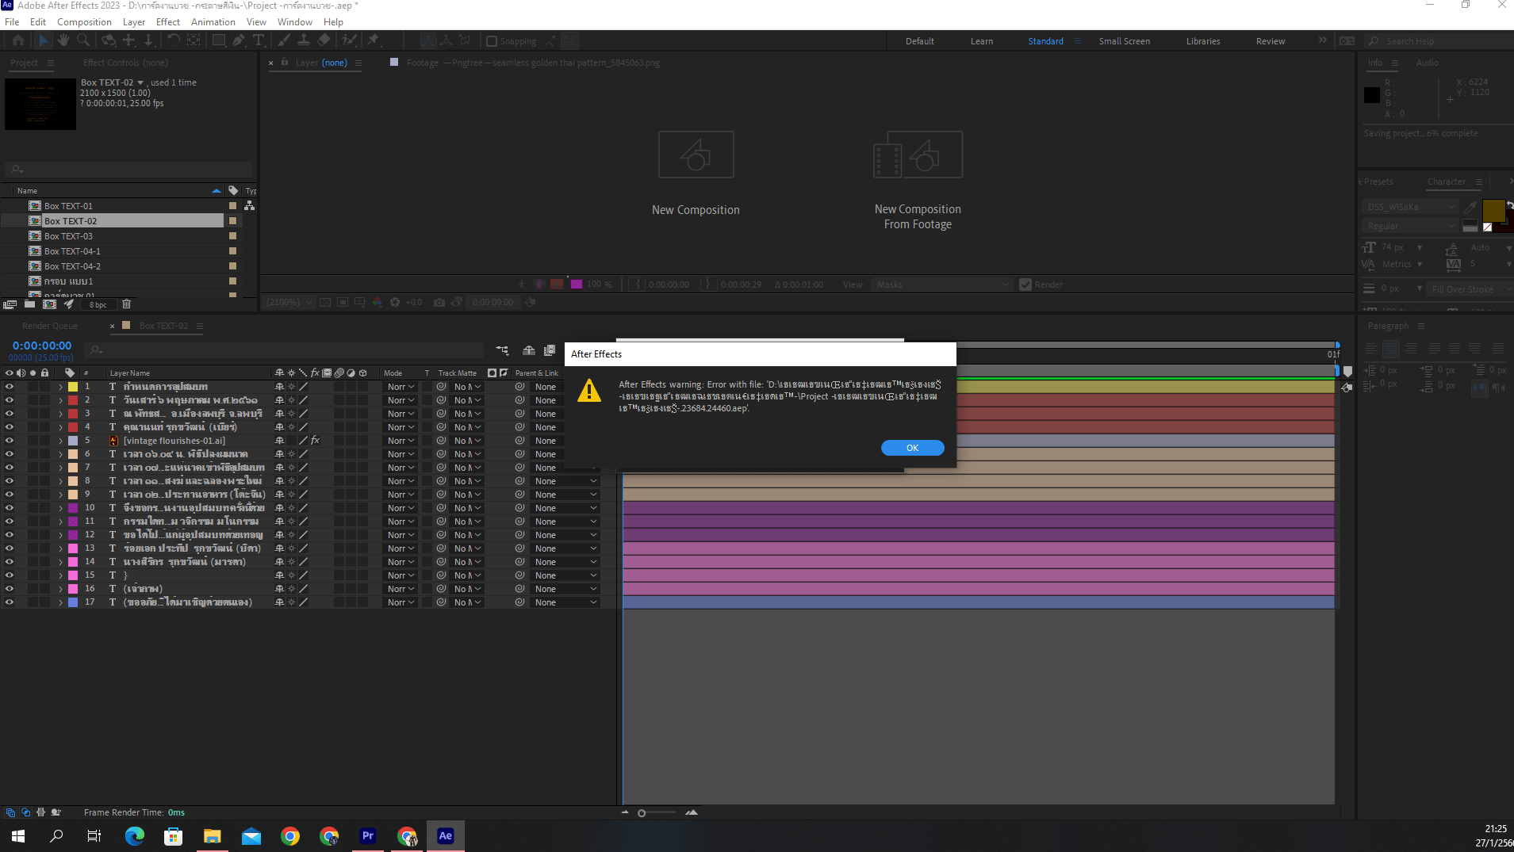1514x852 pixels.
Task: Hide layer 5 vintage flourishes-01.ai
Action: (9, 440)
